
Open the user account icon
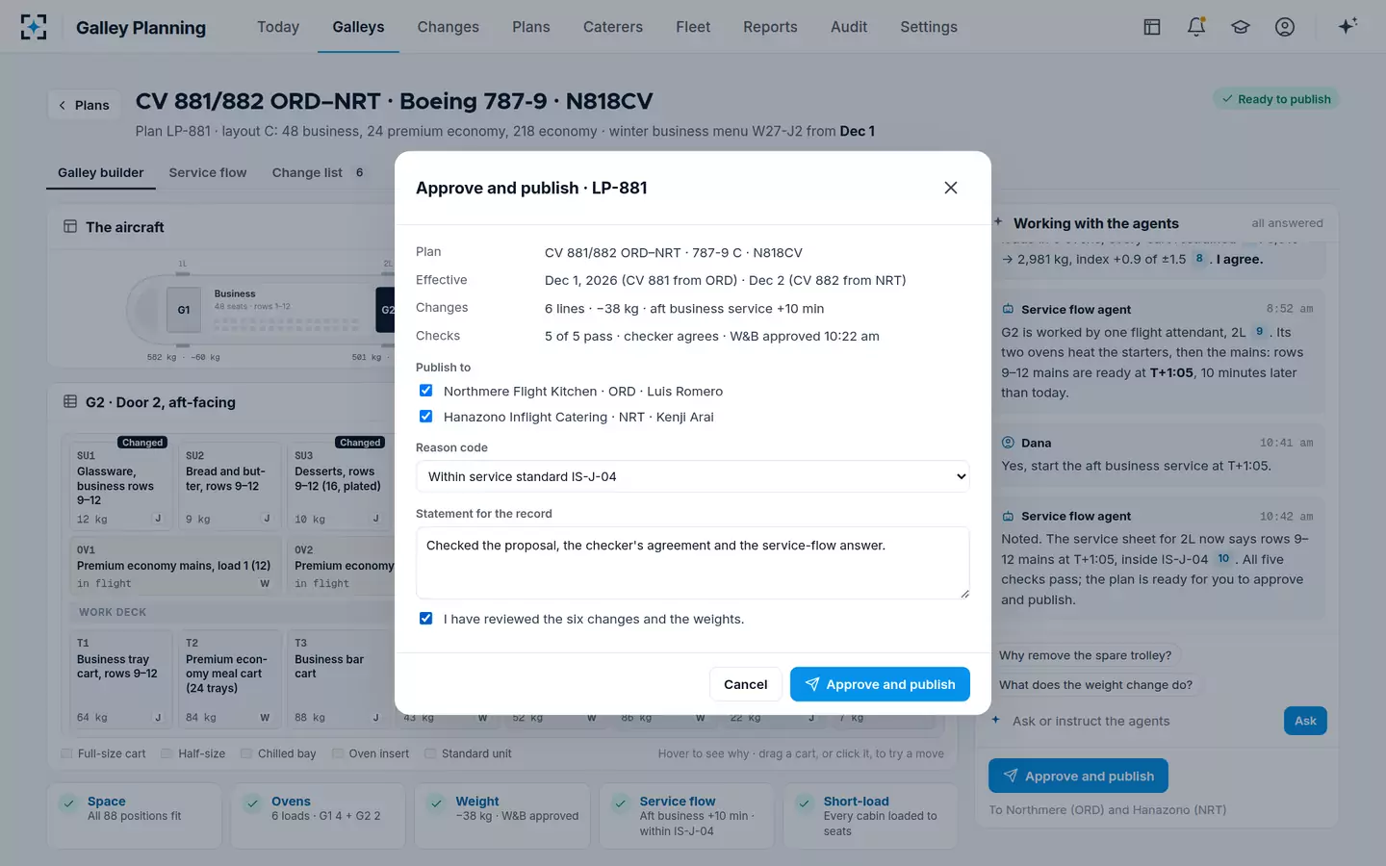click(1285, 27)
